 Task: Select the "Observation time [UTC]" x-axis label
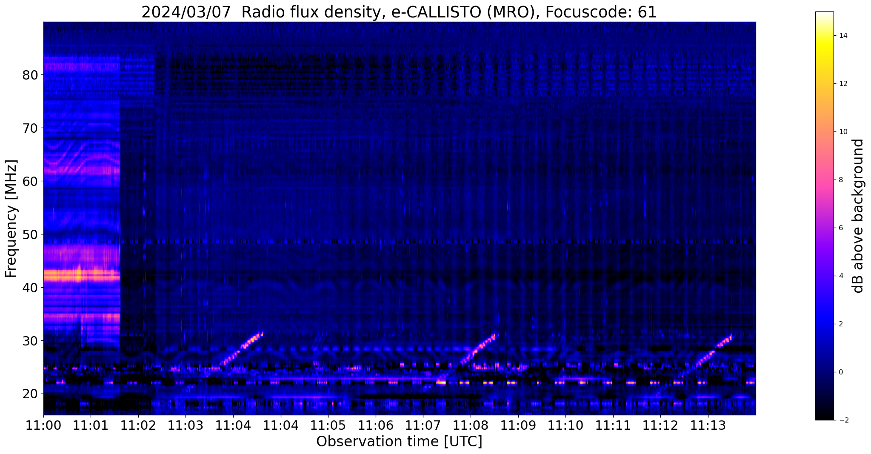point(399,442)
